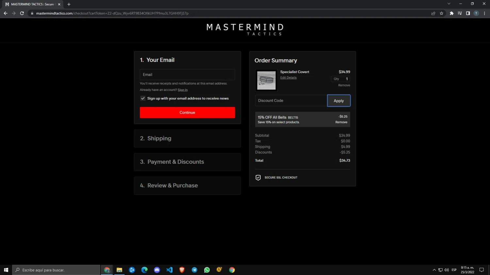Go back to the previous page
This screenshot has height=275, width=490.
6,13
